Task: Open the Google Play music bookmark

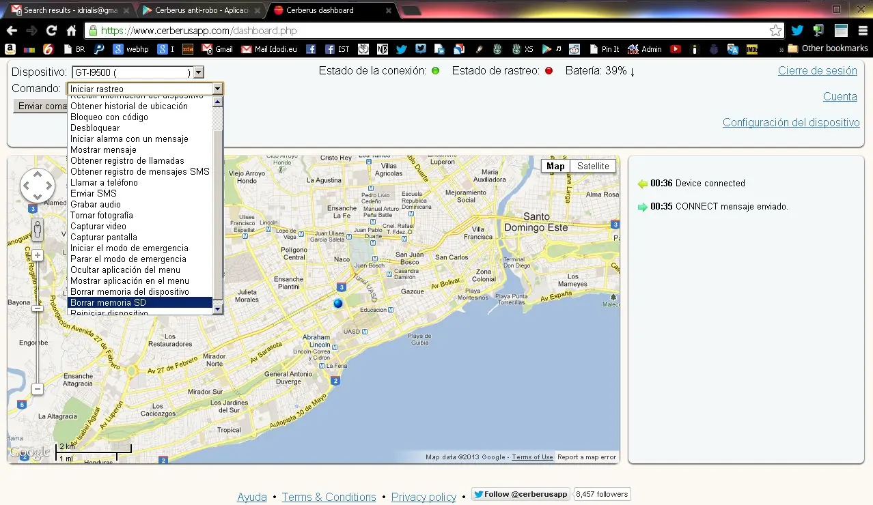Action: (x=551, y=49)
